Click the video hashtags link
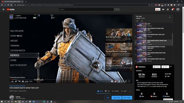Image resolution: width=184 pixels, height=103 pixels. coord(17,86)
